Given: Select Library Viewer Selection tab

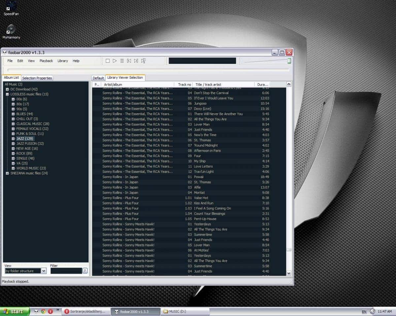Looking at the screenshot, I should 125,78.
